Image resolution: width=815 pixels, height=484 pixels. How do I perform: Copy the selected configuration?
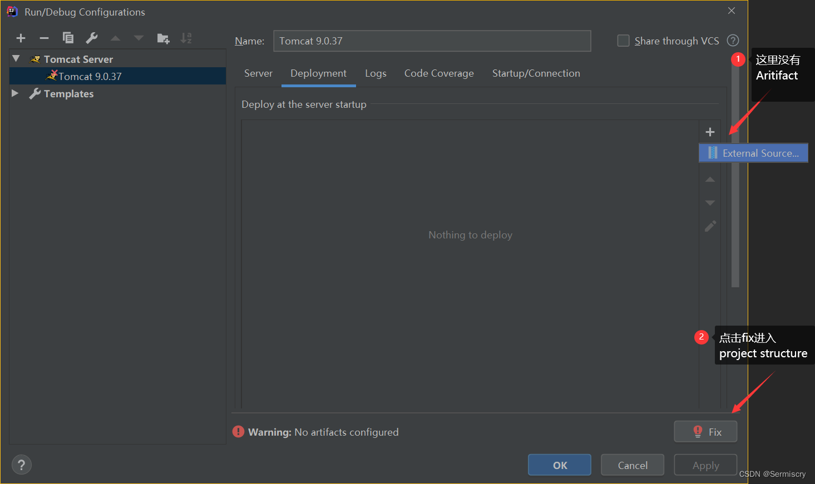tap(68, 38)
